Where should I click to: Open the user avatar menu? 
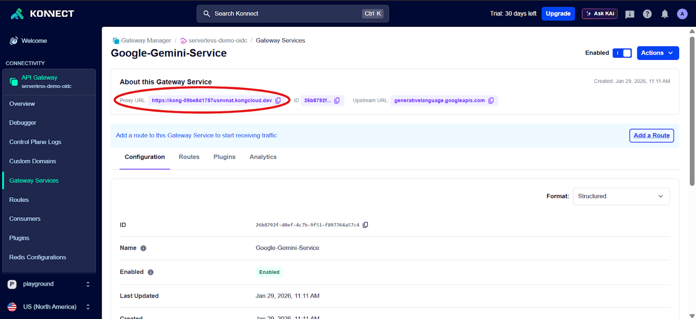click(682, 14)
